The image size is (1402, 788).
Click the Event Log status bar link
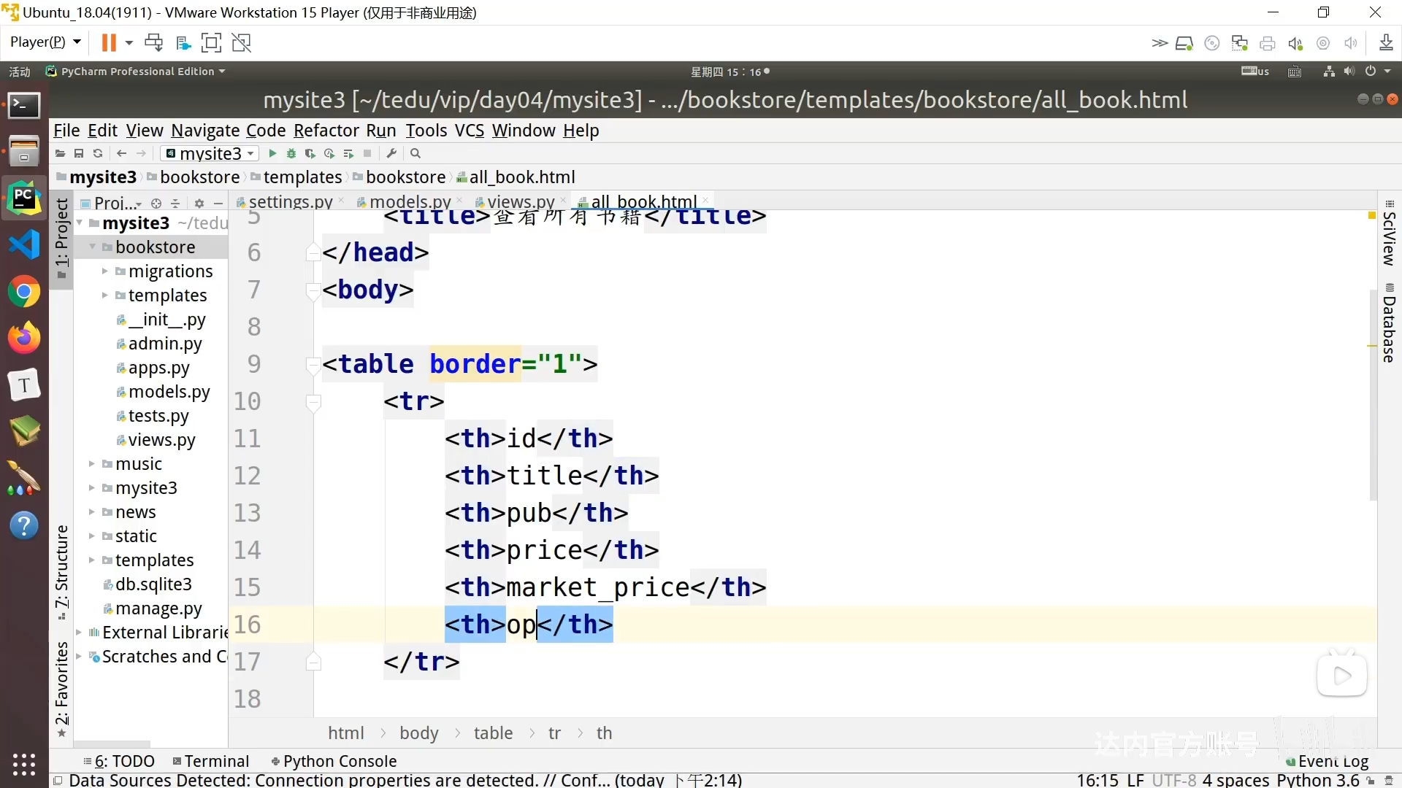point(1332,761)
